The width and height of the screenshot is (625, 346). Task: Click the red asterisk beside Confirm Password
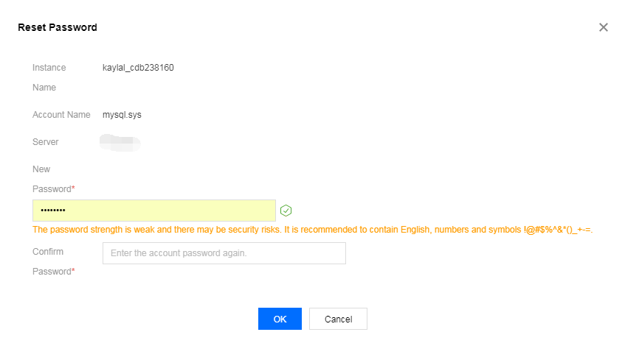coord(73,272)
